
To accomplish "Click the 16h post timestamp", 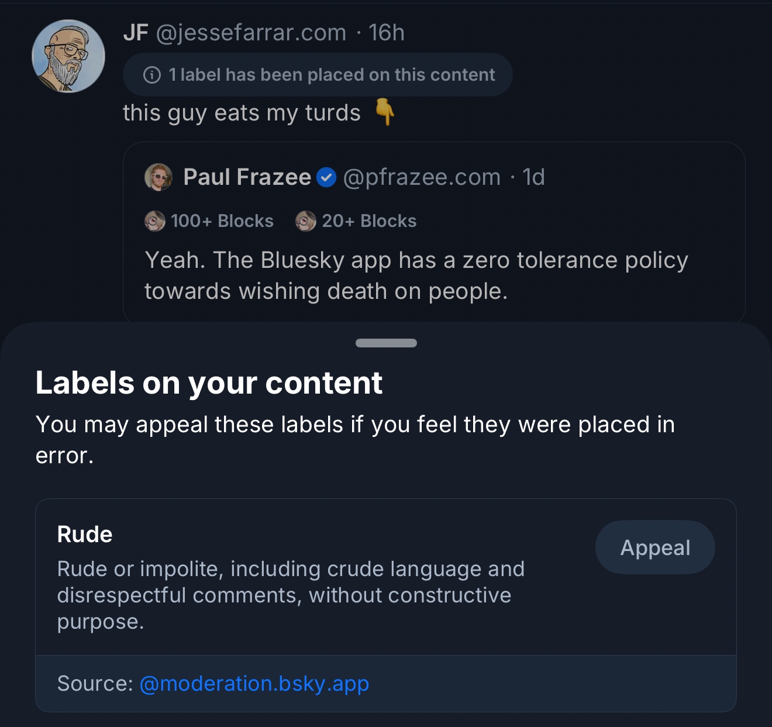I will (387, 33).
